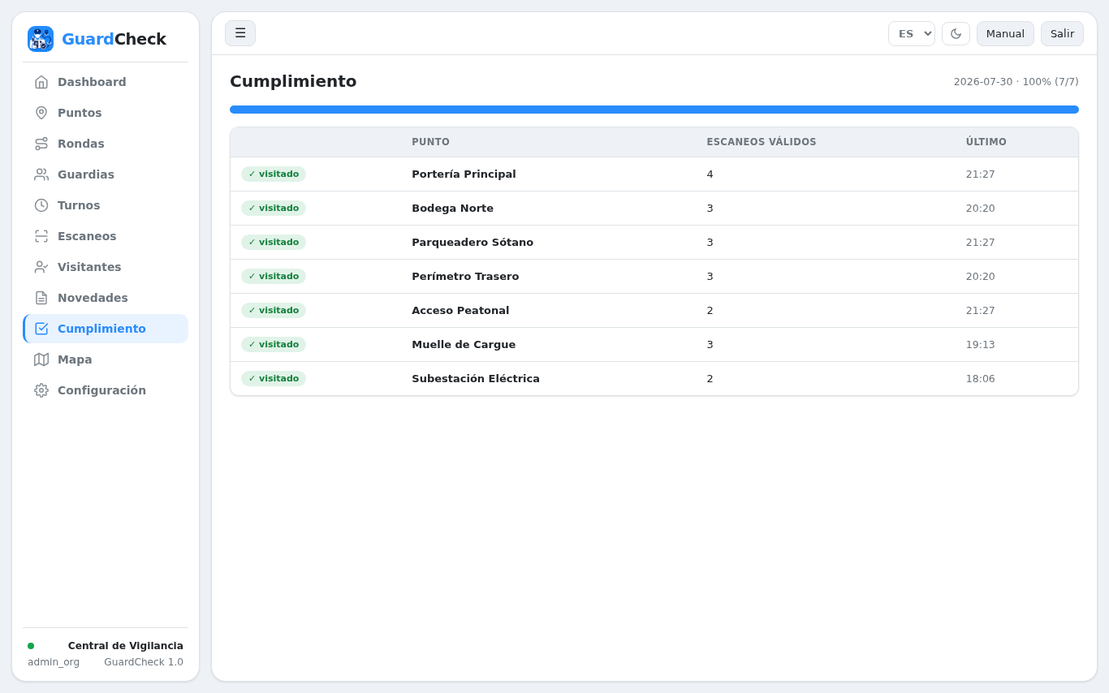The image size is (1109, 693).
Task: Toggle dark mode with the moon icon
Action: tap(956, 33)
